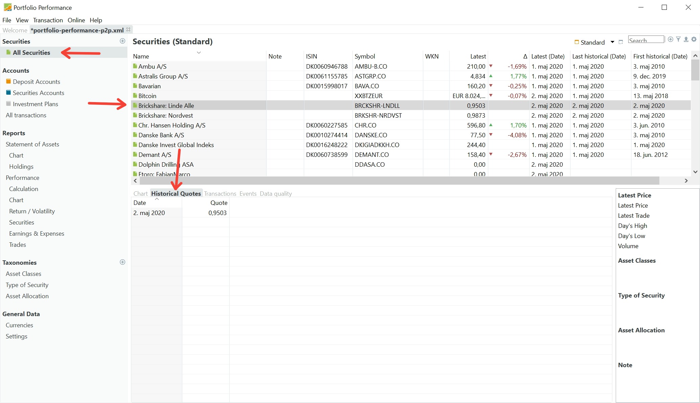Click the Standard view icon
Image resolution: width=700 pixels, height=403 pixels.
click(577, 42)
